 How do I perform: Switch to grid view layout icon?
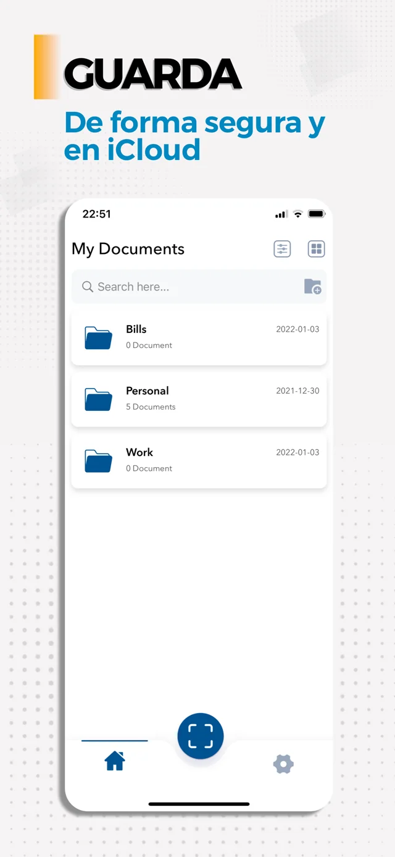(316, 249)
